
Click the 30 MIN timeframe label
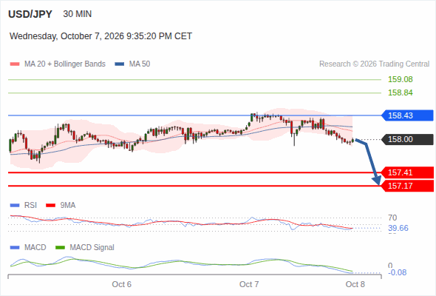click(x=78, y=14)
